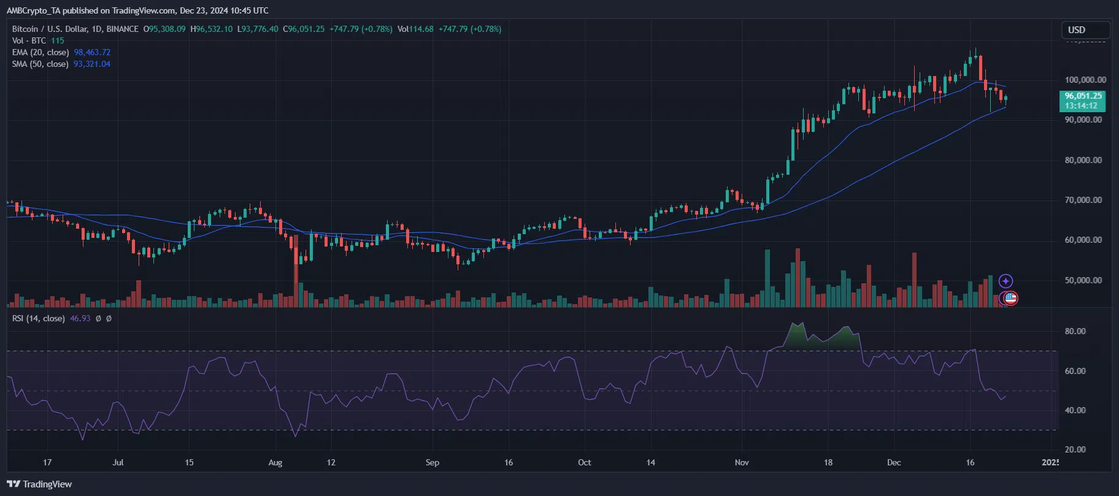Screen dimensions: 1119x496
Task: Click the RSI 60.00 axis label
Action: click(x=1075, y=371)
